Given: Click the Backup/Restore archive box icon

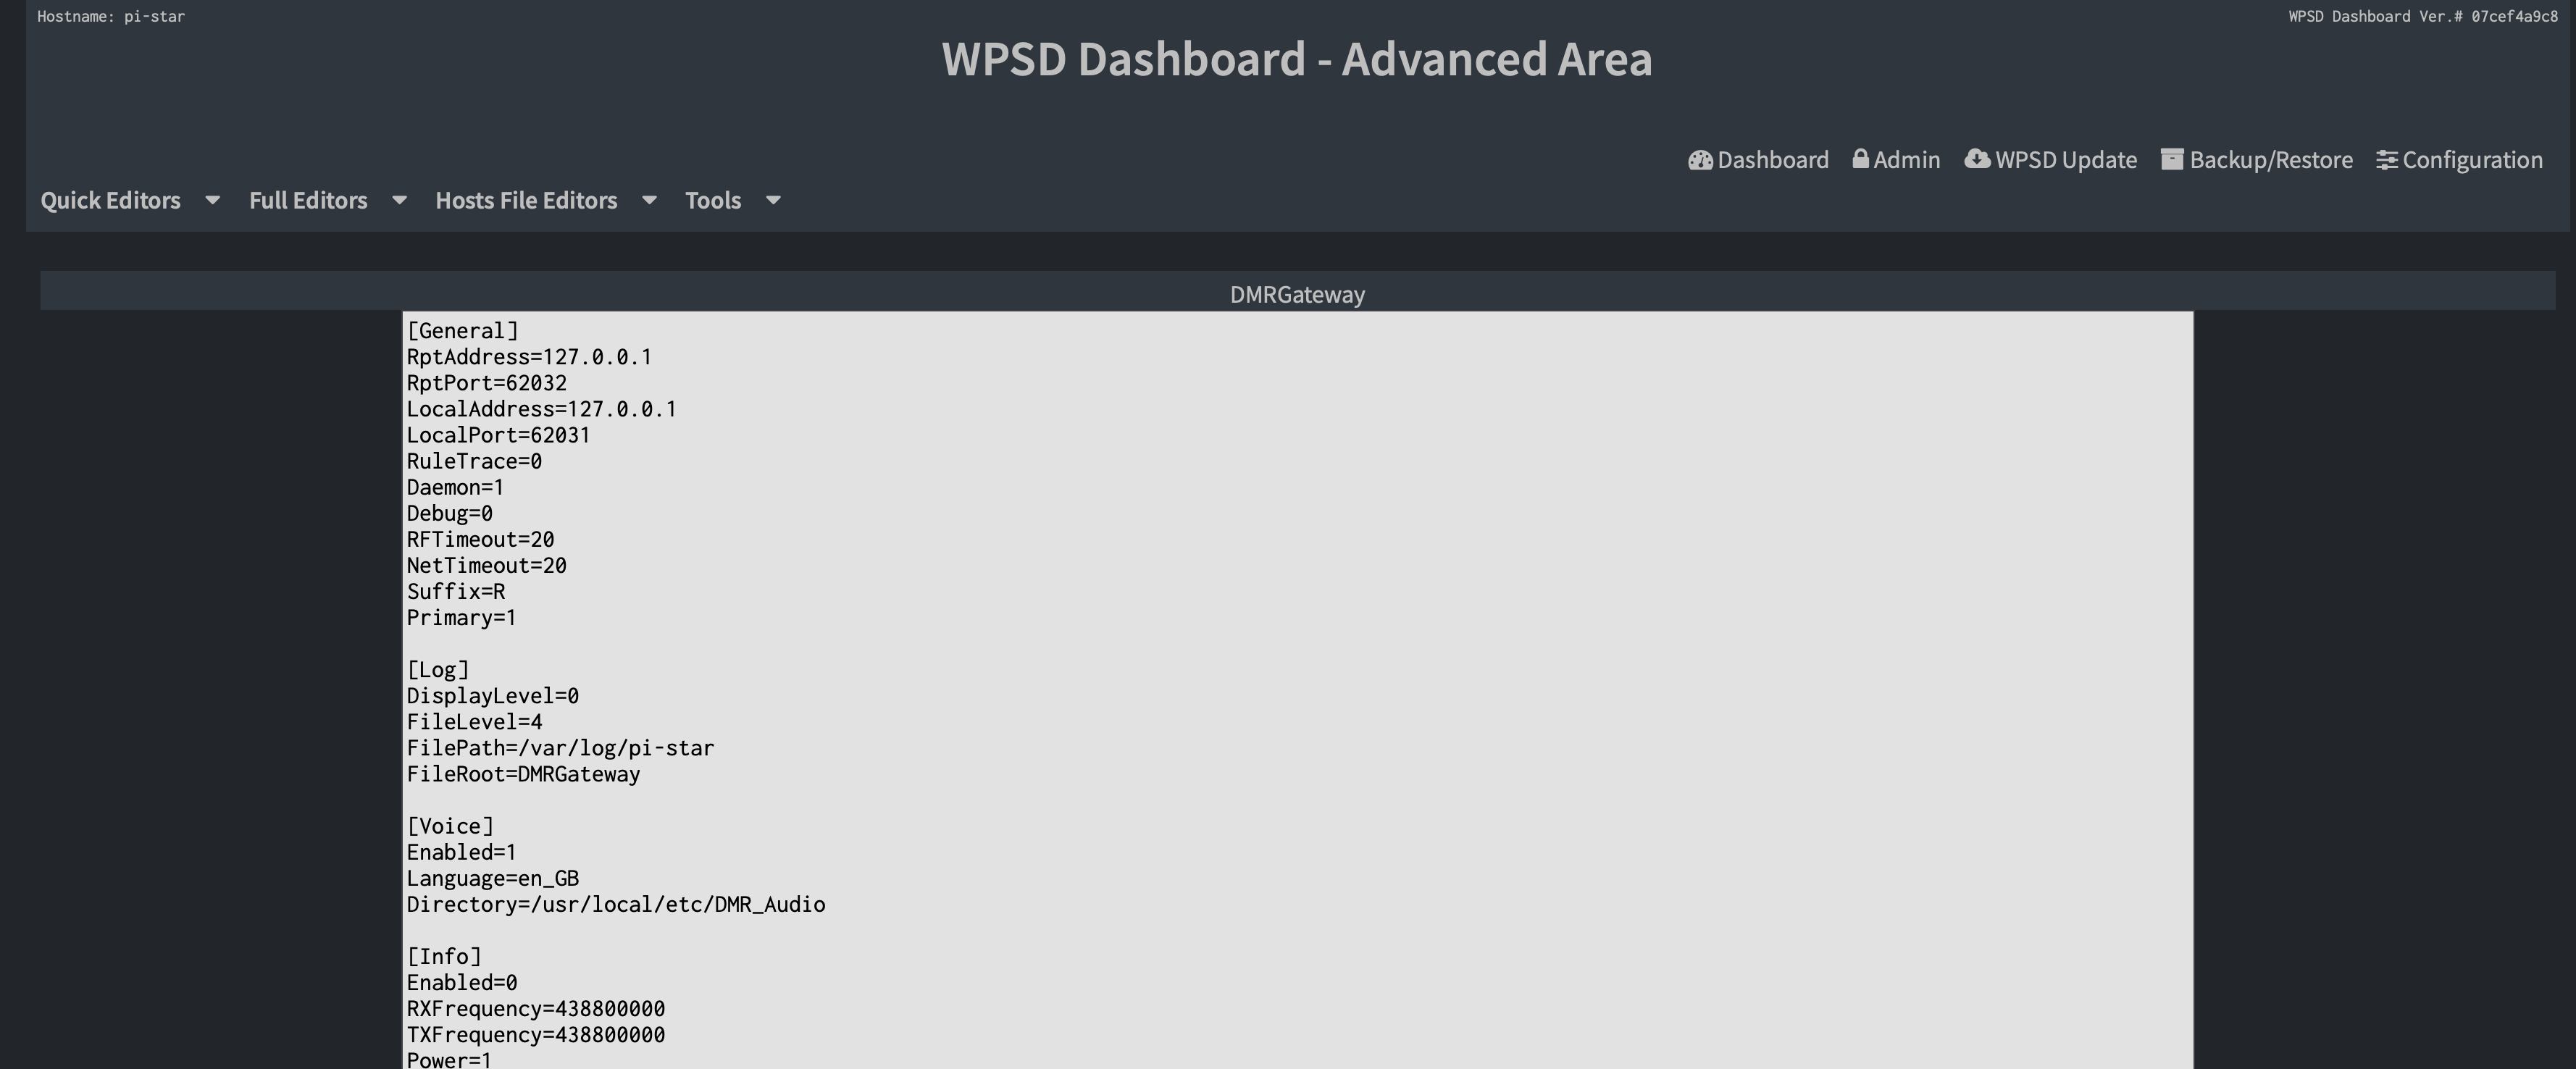Looking at the screenshot, I should click(2172, 159).
